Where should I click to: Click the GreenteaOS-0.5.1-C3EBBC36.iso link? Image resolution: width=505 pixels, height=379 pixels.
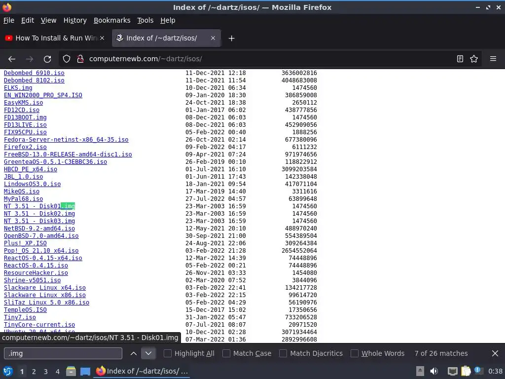pos(55,162)
